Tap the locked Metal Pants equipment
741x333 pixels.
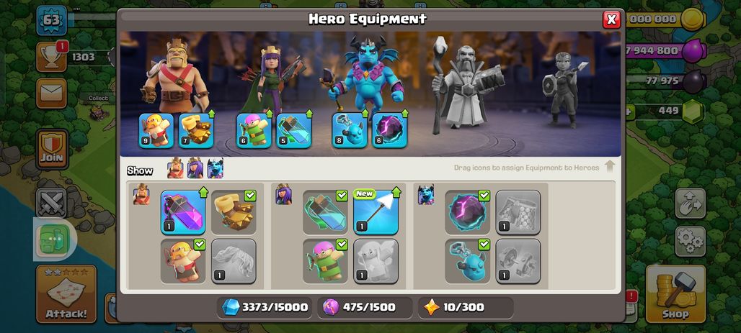[518, 212]
